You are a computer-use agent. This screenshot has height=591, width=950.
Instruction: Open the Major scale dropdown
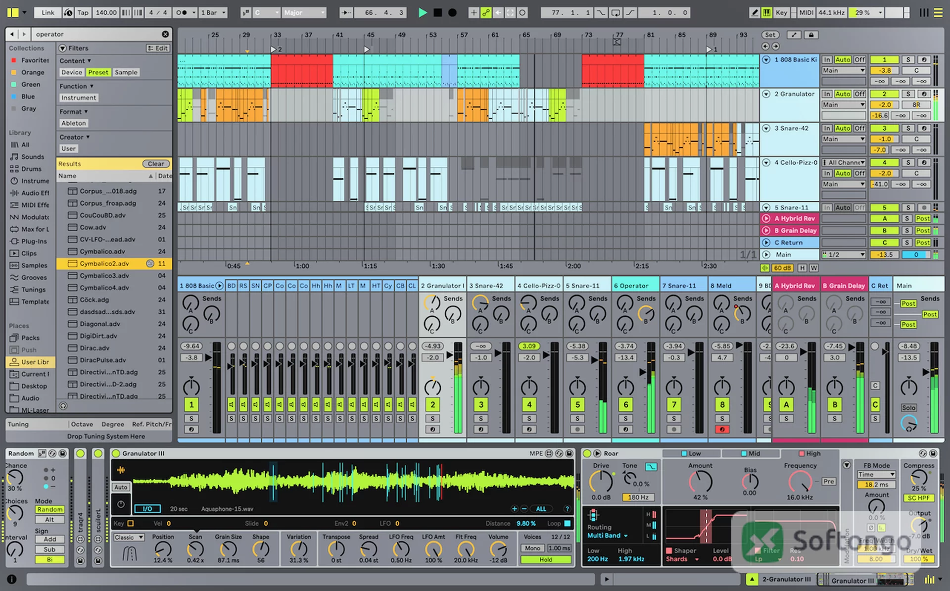click(304, 13)
